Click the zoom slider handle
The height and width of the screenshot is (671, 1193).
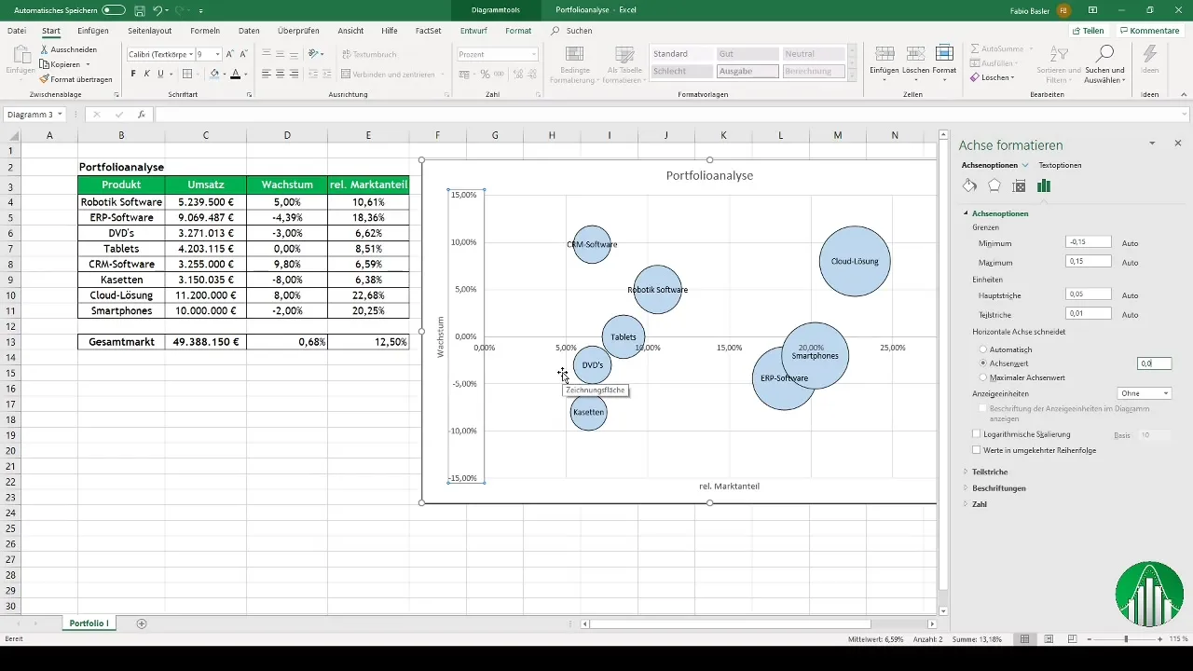[1126, 639]
